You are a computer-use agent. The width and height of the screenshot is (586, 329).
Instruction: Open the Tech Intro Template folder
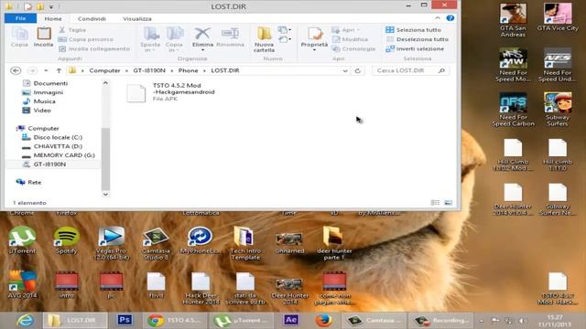(245, 243)
